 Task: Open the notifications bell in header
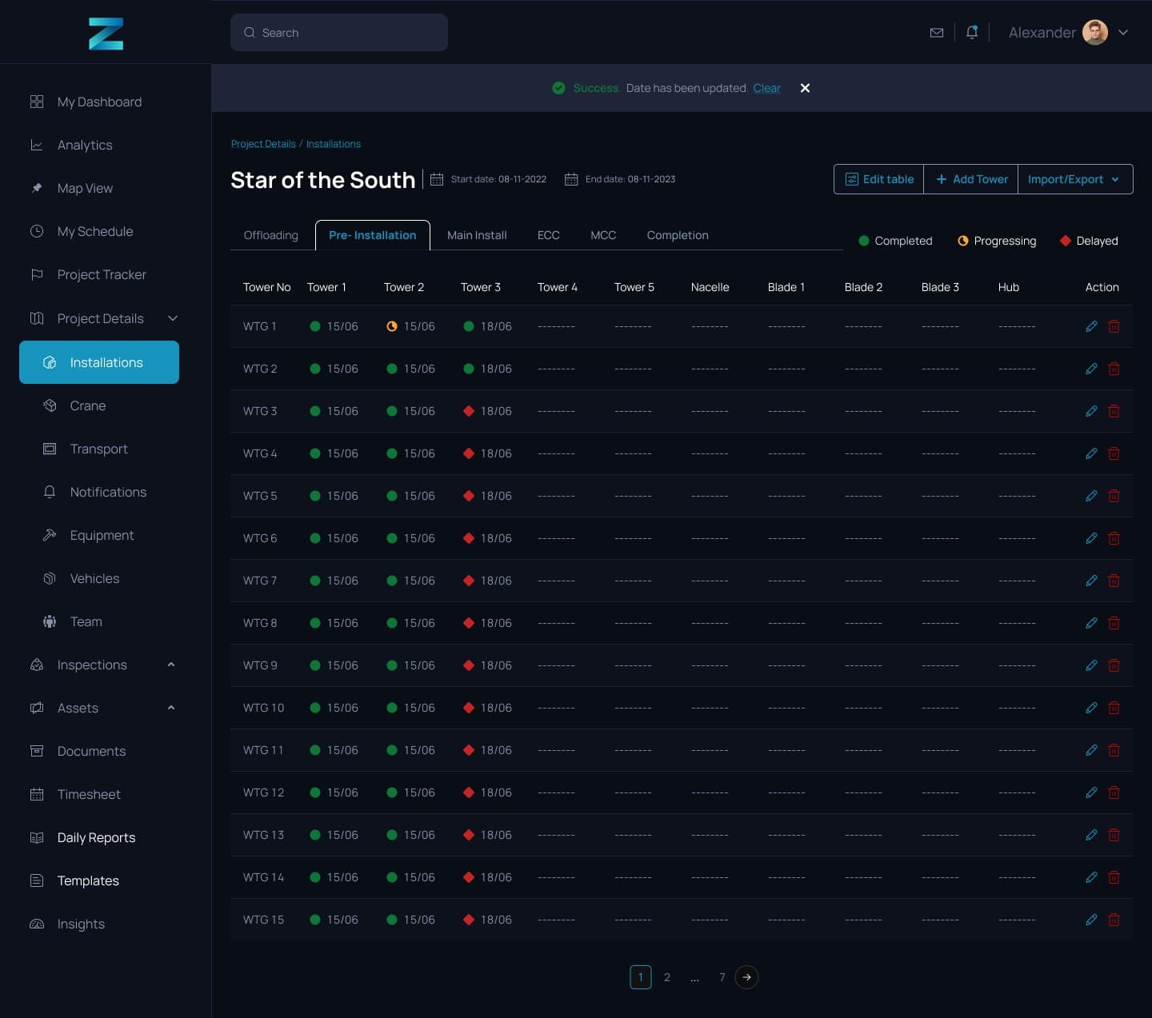(972, 32)
